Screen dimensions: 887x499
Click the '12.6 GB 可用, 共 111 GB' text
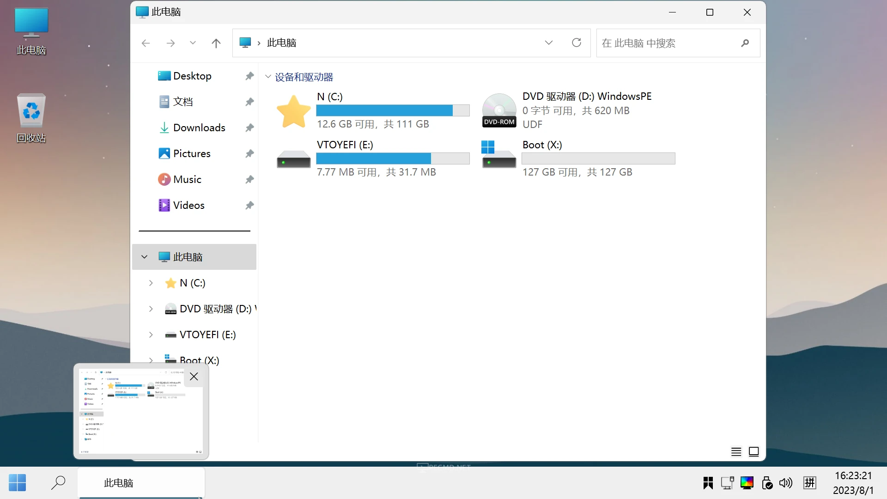pyautogui.click(x=373, y=124)
